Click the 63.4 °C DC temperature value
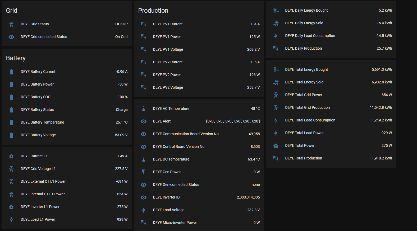 point(254,159)
